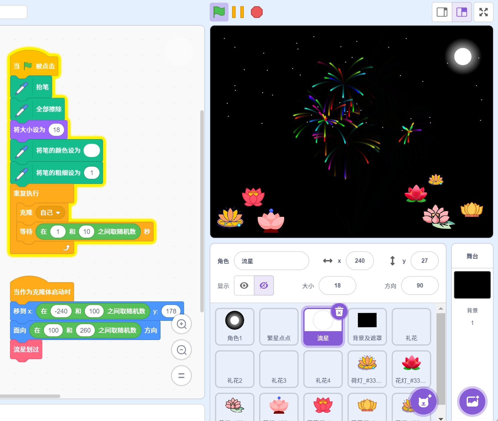498x421 pixels.
Task: Open the 自己 dropdown in clone block
Action: (x=58, y=213)
